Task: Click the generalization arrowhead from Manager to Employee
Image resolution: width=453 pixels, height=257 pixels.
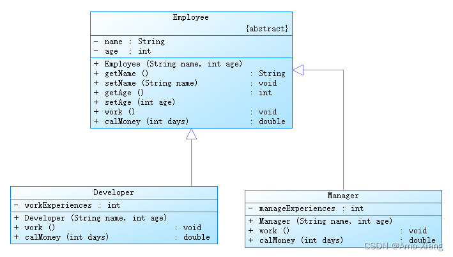Action: point(298,70)
